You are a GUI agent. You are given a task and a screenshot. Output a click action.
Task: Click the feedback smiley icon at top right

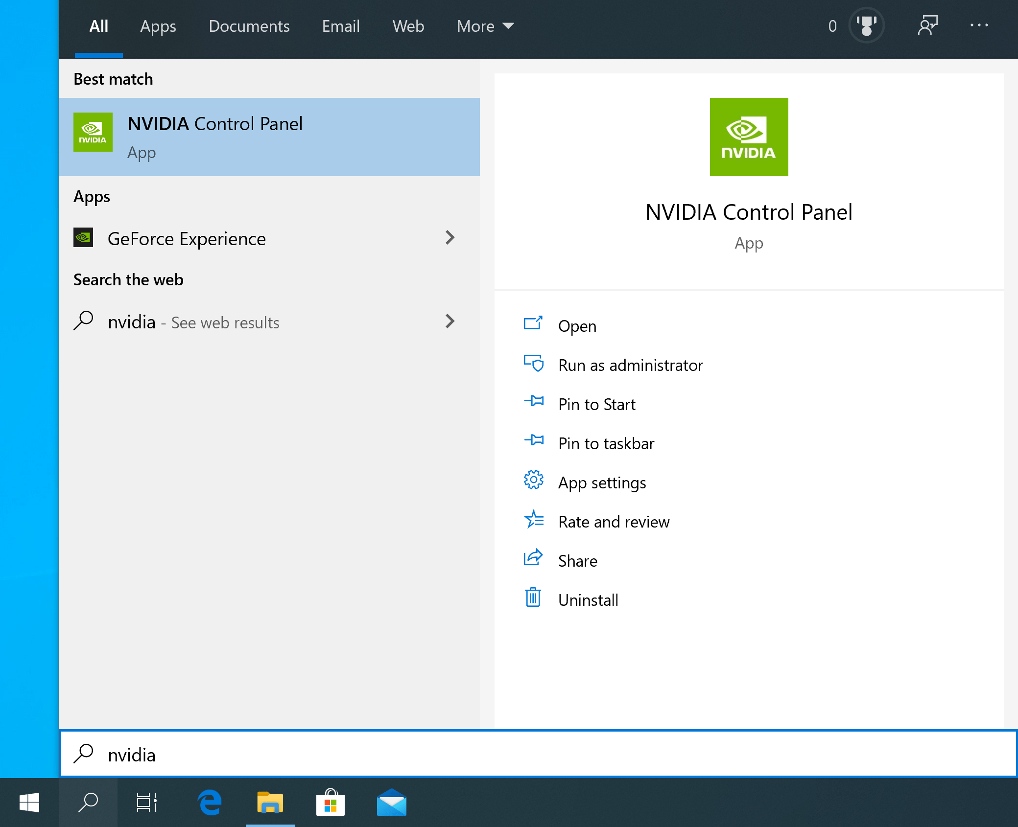(928, 25)
